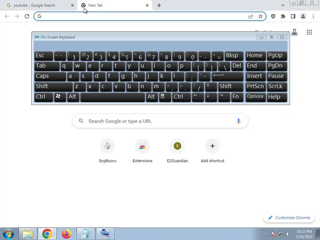
Task: Close the New Tab tab
Action: tap(147, 5)
